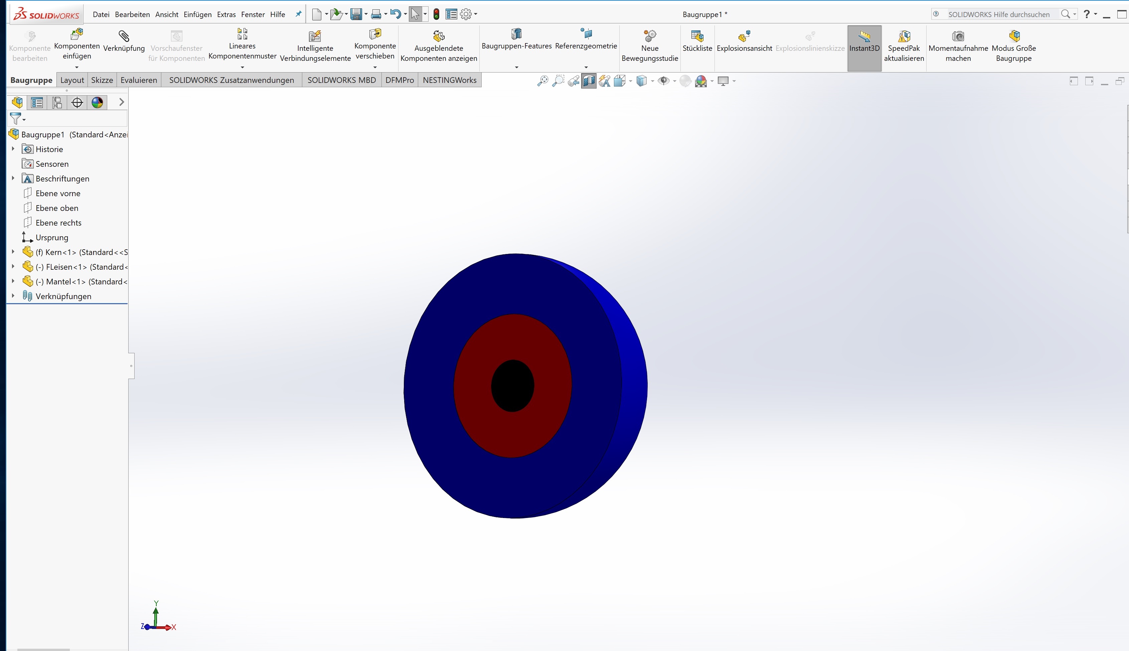Switch to SOLIDWORKS Zusatzanwendungen tab
Screen dimensions: 1129x651
point(231,80)
